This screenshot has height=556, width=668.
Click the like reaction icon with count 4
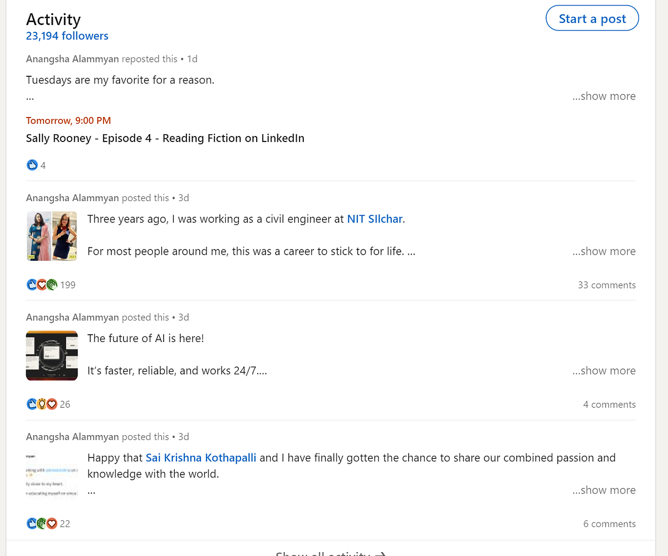pos(32,165)
